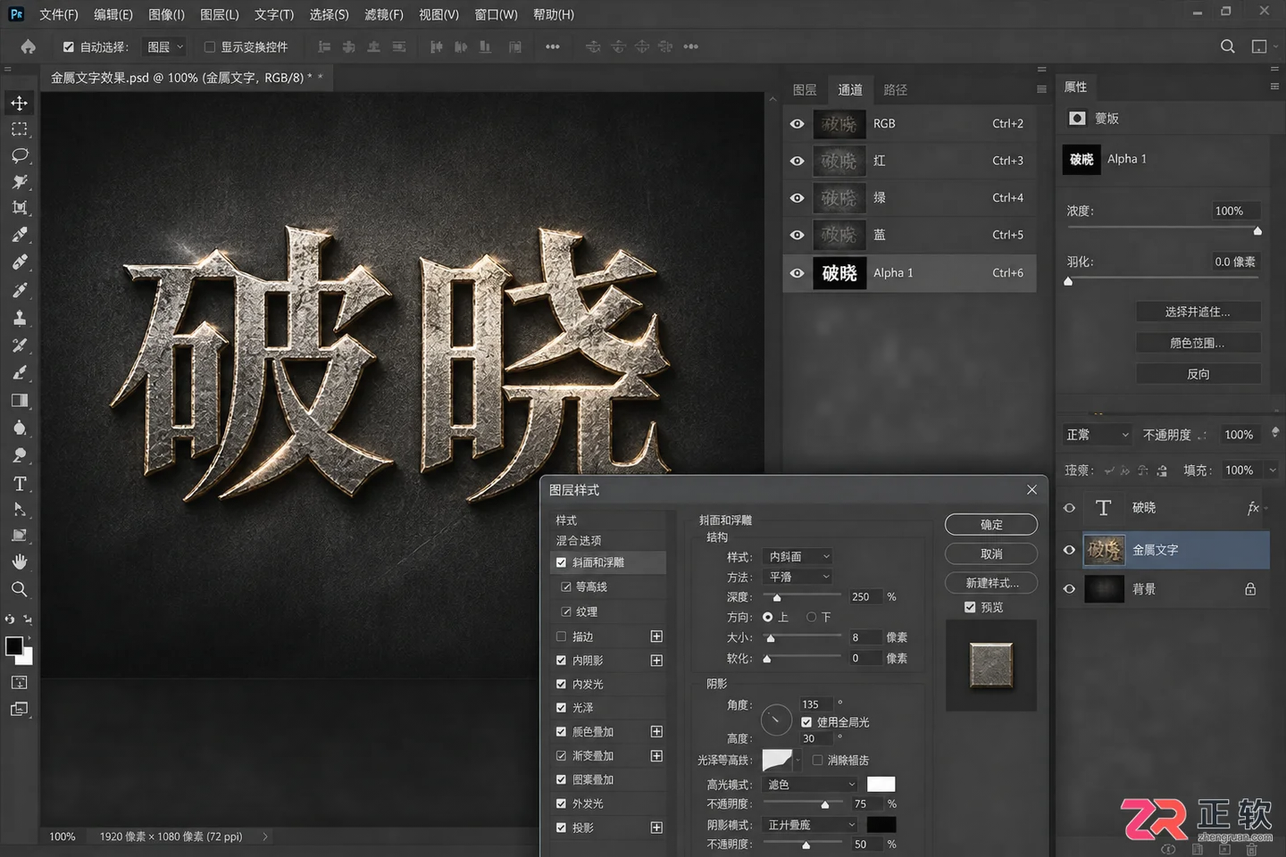1286x857 pixels.
Task: Select the Eyedropper tool
Action: (19, 235)
